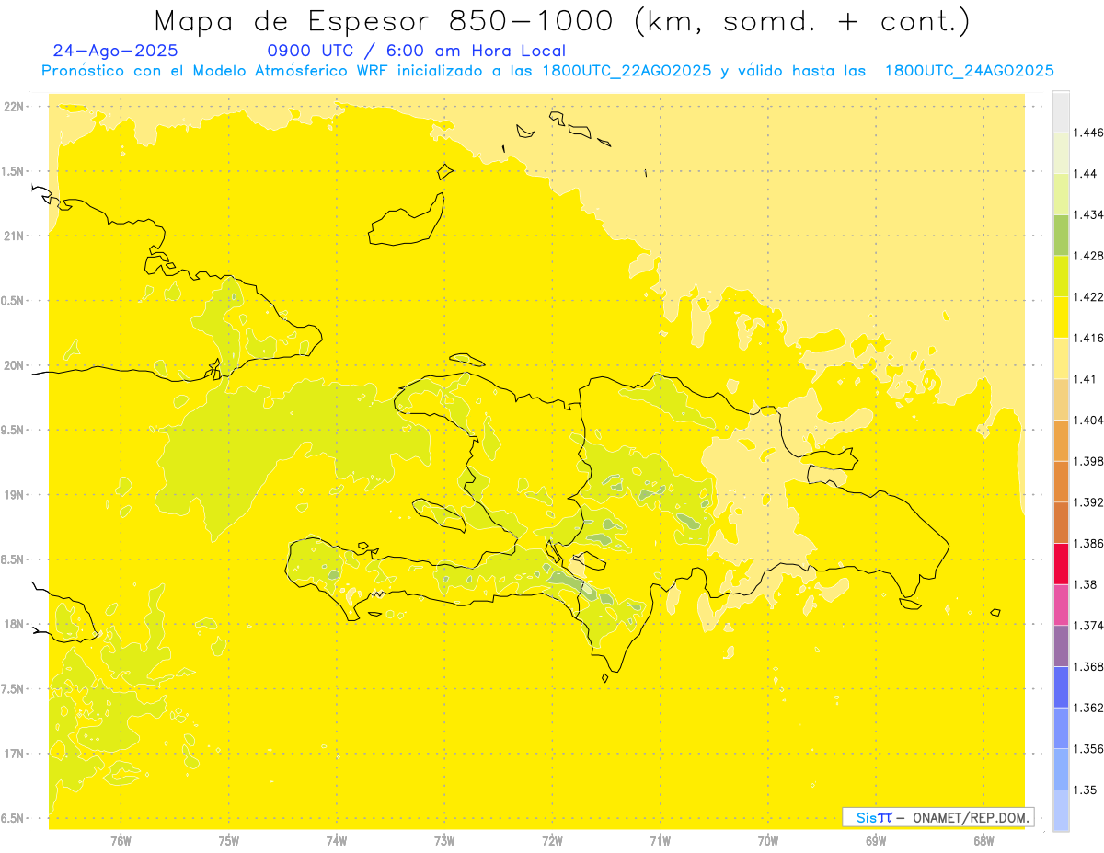Select the '1800UTC_24AGO2025' valid-until timestamp
This screenshot has height=853, width=1104.
pos(969,71)
